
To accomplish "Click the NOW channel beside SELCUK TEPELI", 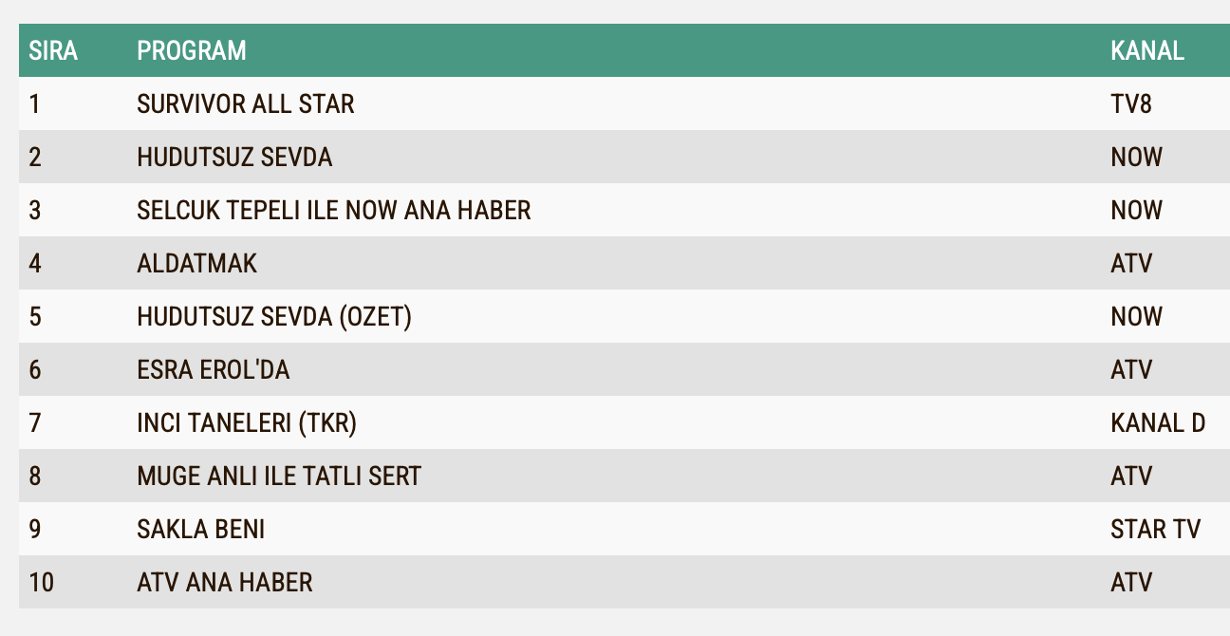I will 1136,210.
